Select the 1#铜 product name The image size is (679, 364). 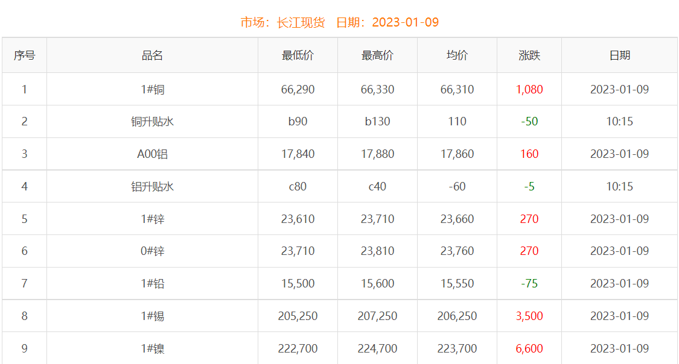click(152, 90)
